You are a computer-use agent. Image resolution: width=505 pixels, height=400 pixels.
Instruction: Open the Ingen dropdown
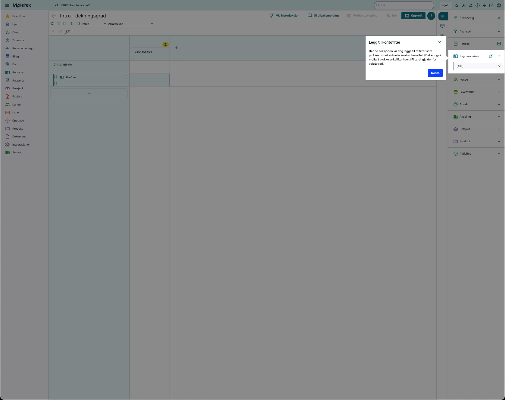coord(94,24)
